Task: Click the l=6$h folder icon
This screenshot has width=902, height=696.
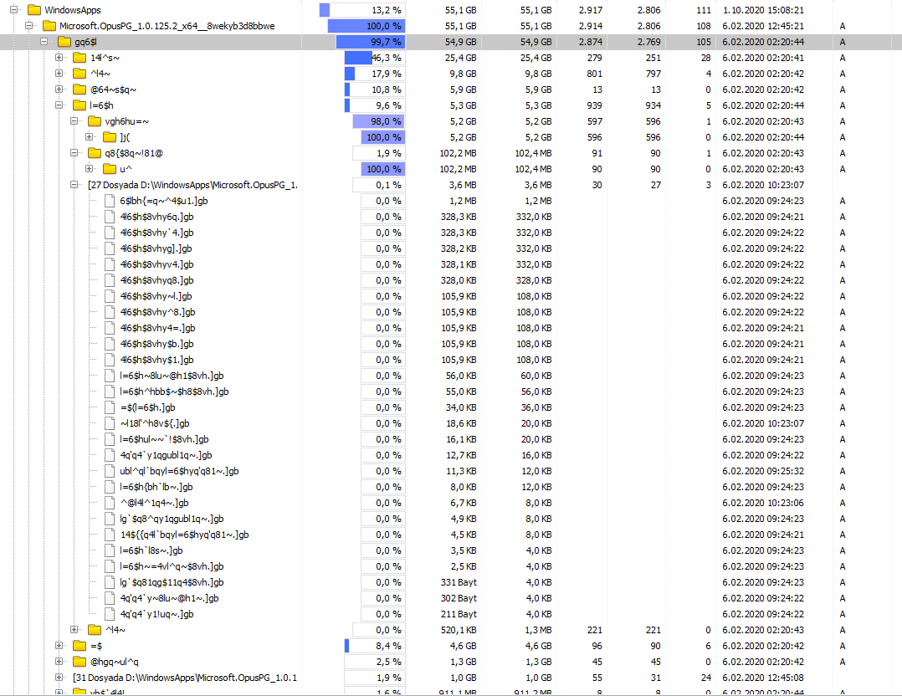Action: coord(79,105)
